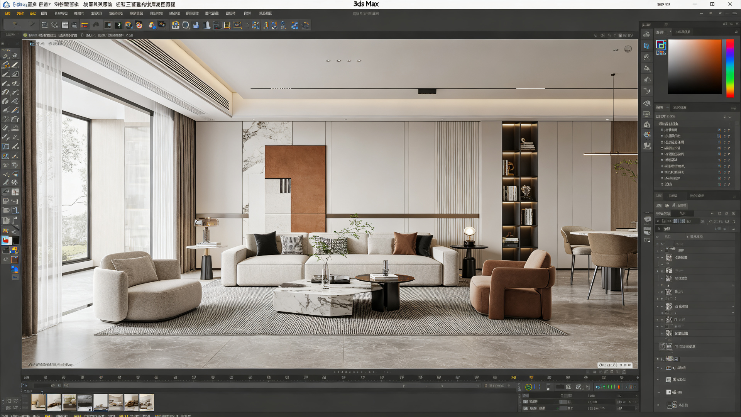Click the white label button at viewport bottom right
Viewport: 741px width, 417px height.
click(x=615, y=365)
